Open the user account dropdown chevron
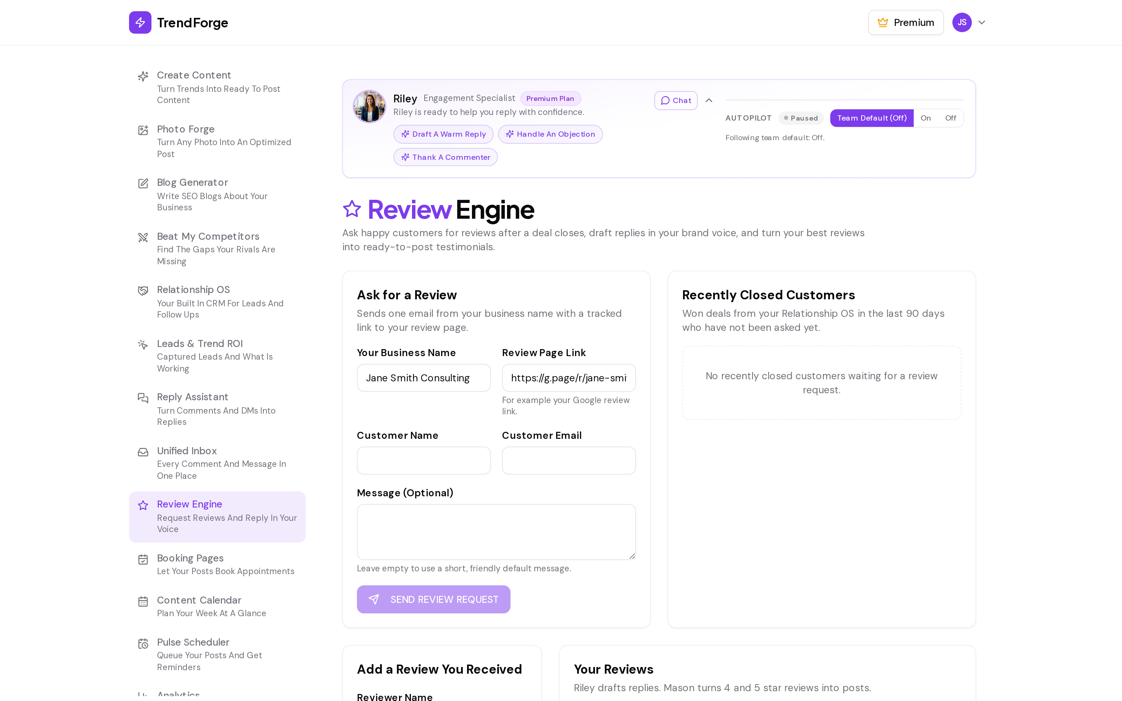1122x701 pixels. tap(981, 22)
